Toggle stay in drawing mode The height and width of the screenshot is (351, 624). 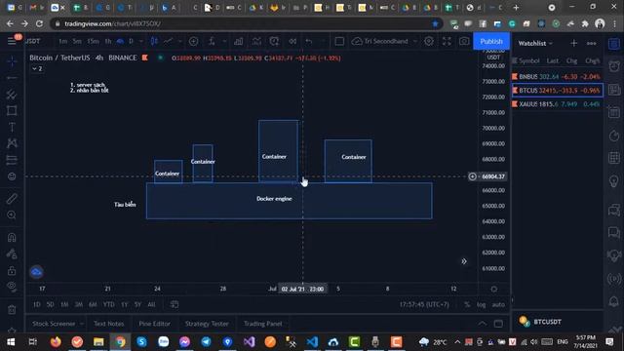(12, 253)
